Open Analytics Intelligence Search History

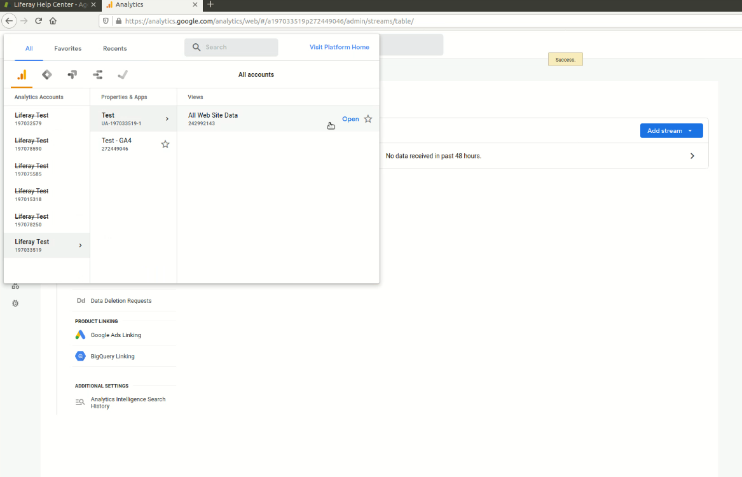pyautogui.click(x=128, y=403)
